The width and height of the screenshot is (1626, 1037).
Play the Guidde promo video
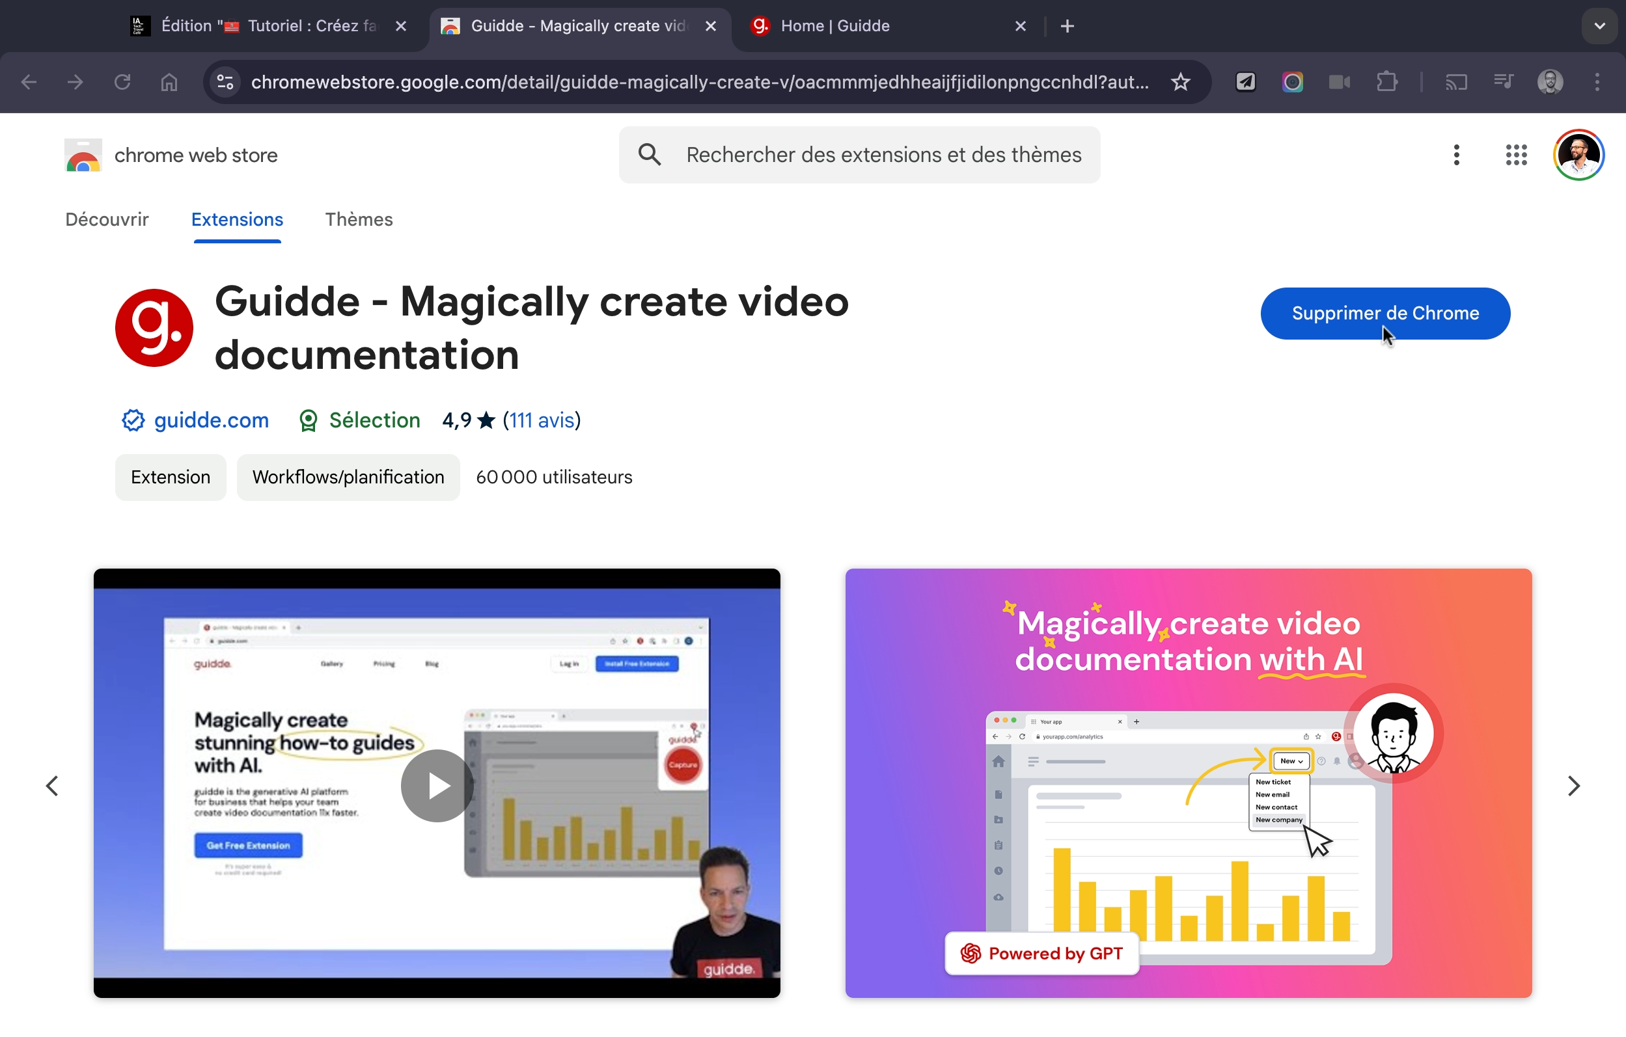437,785
